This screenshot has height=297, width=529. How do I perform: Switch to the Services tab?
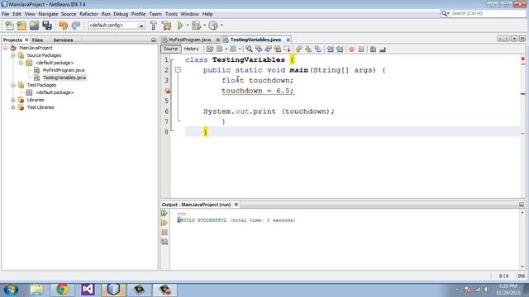(x=63, y=40)
